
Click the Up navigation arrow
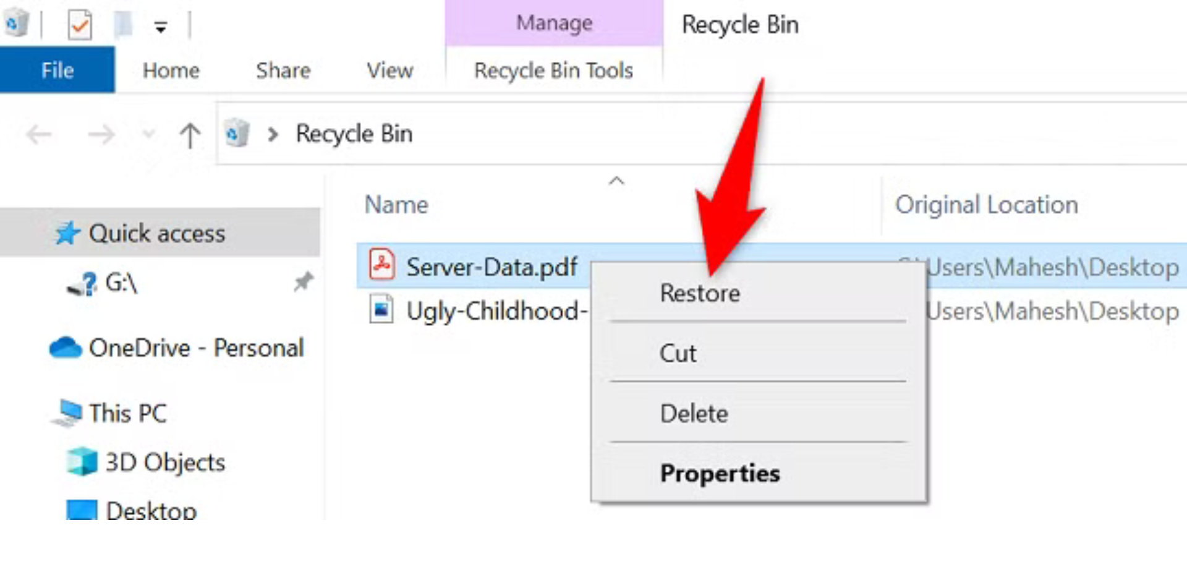pyautogui.click(x=190, y=134)
